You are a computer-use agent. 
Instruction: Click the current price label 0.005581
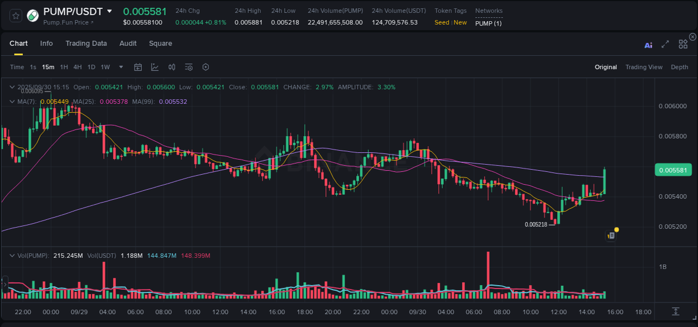pos(673,170)
